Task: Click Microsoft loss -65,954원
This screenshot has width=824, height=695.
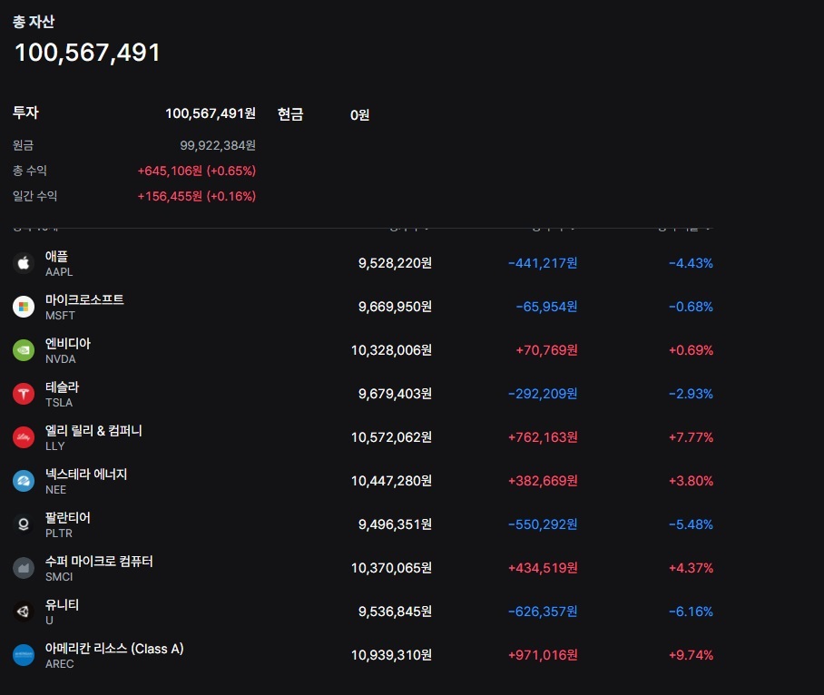Action: click(x=546, y=307)
